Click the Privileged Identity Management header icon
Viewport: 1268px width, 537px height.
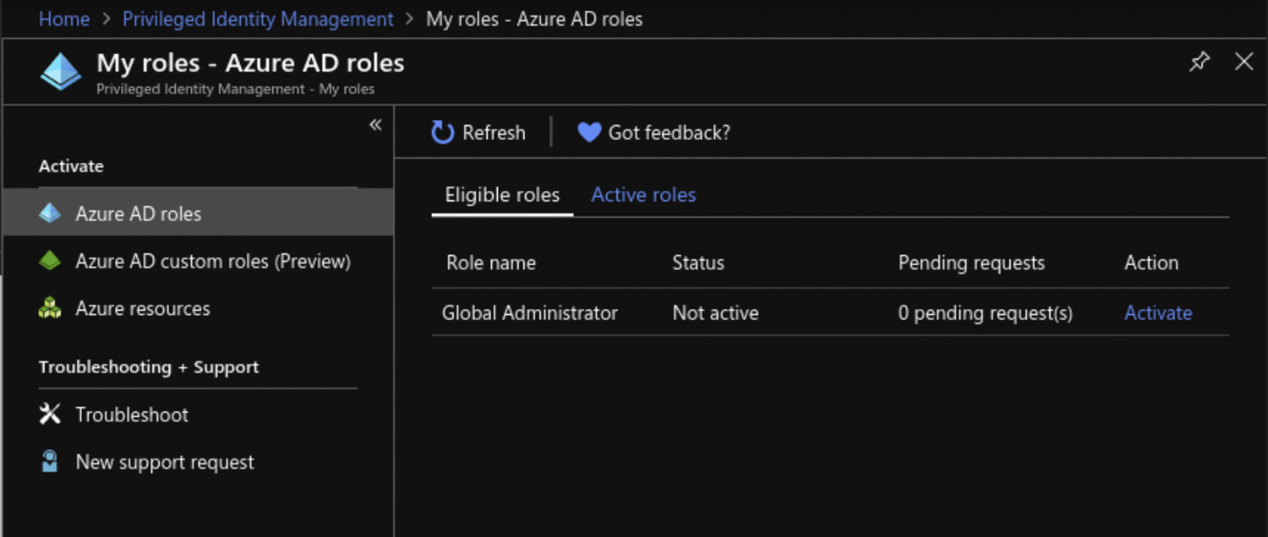(61, 72)
